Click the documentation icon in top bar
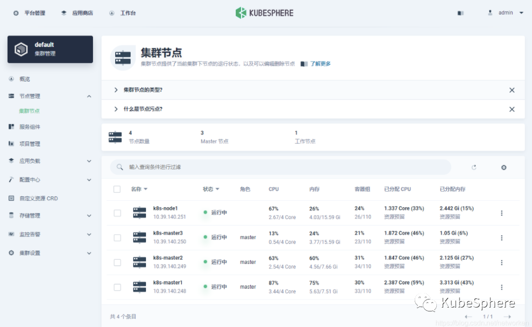Image resolution: width=532 pixels, height=327 pixels. click(461, 13)
